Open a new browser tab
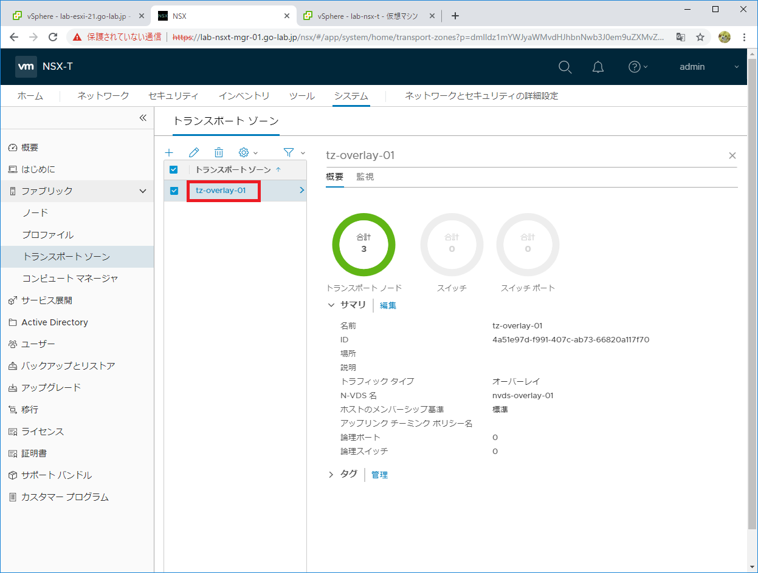This screenshot has width=758, height=573. click(455, 16)
